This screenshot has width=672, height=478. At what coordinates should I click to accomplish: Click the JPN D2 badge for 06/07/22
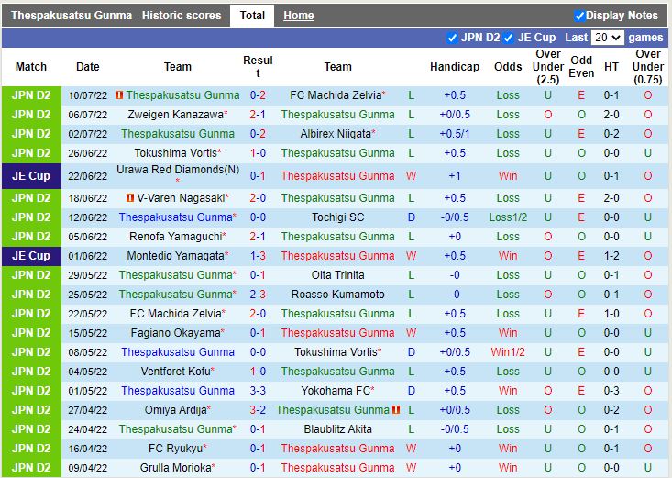31,115
